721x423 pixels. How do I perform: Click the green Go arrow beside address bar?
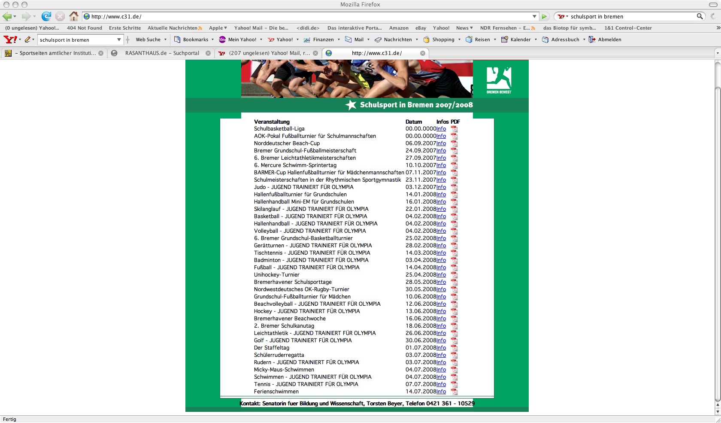[x=544, y=16]
